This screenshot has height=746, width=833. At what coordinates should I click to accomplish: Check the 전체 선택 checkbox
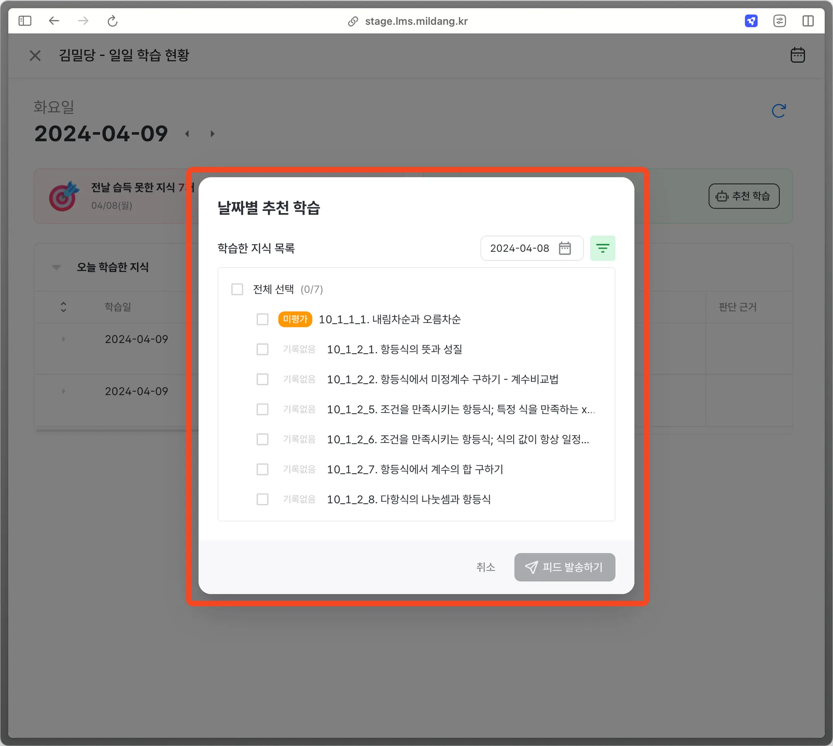(238, 289)
